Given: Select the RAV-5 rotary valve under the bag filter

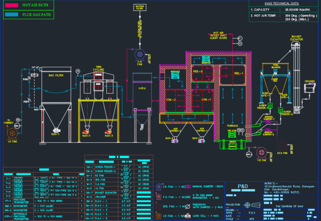Looking at the screenshot, I should pos(57,130).
